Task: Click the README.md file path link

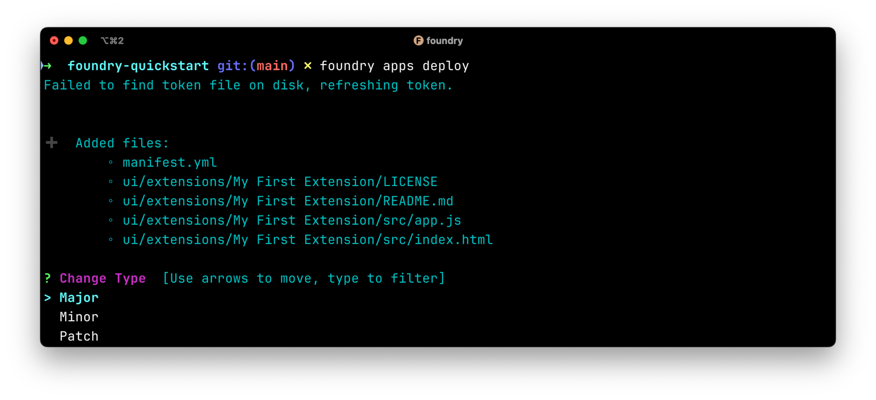Action: tap(287, 201)
